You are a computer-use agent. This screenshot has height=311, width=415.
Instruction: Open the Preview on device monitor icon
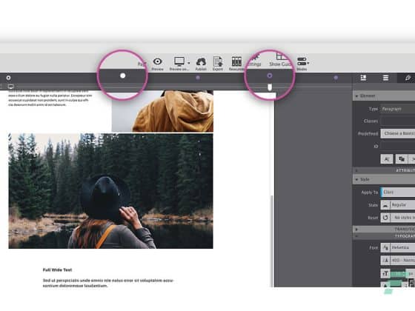[179, 61]
